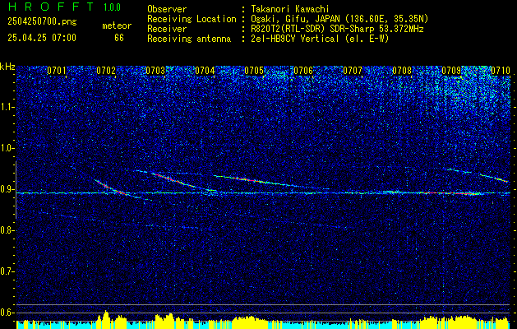The height and width of the screenshot is (329, 517).
Task: Click the 0706 time marker
Action: tap(303, 71)
